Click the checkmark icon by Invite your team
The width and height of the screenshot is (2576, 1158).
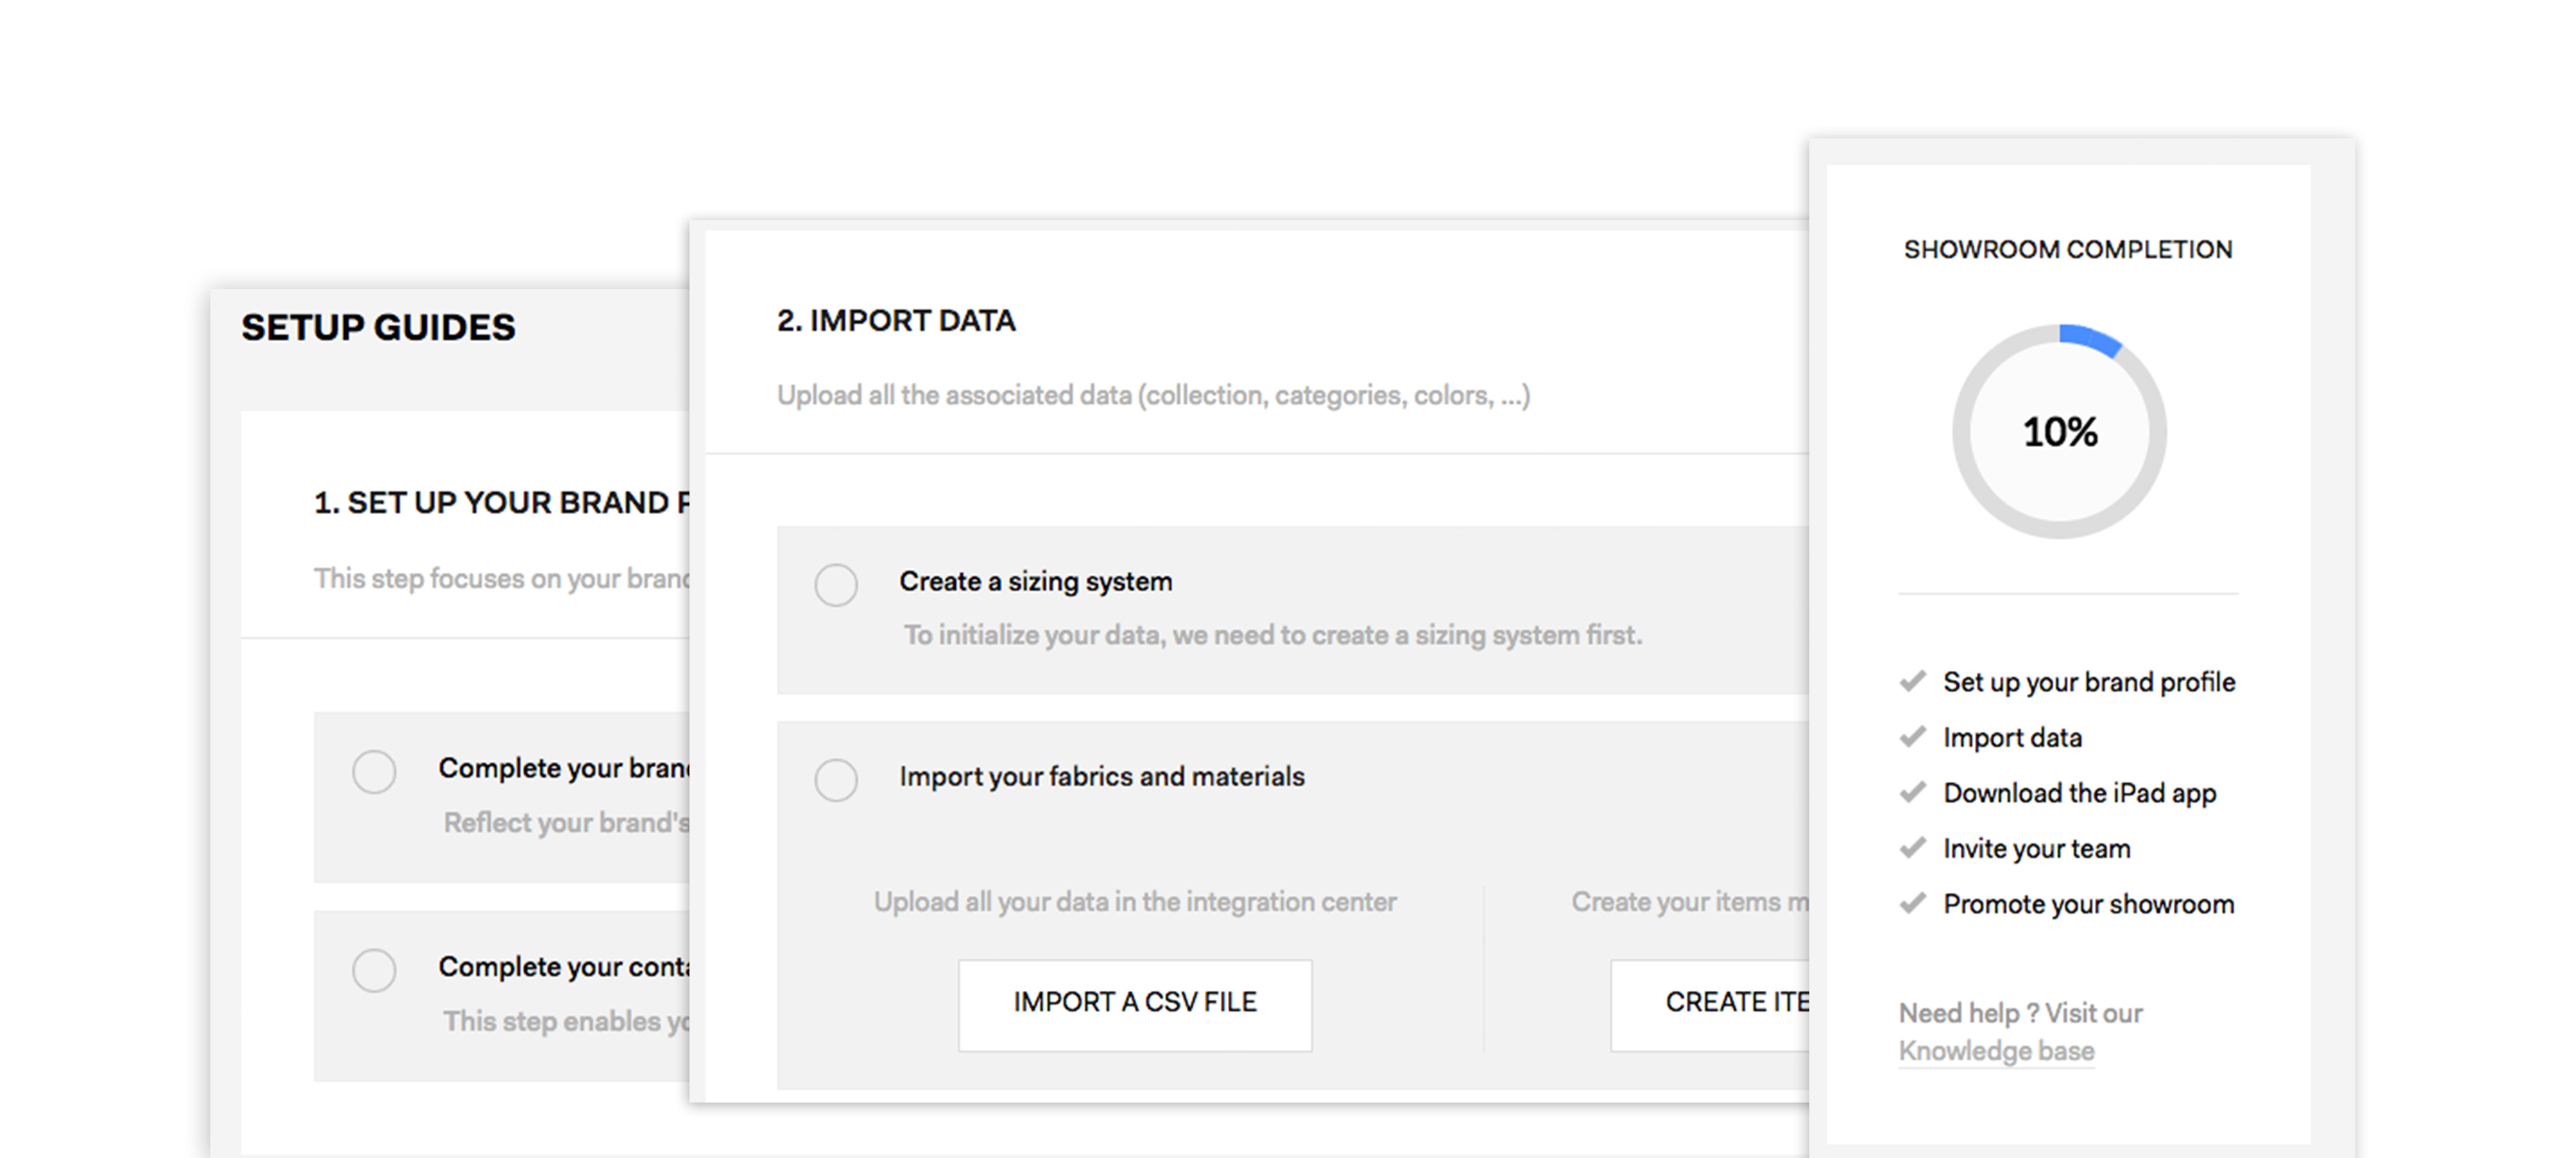(x=1912, y=848)
